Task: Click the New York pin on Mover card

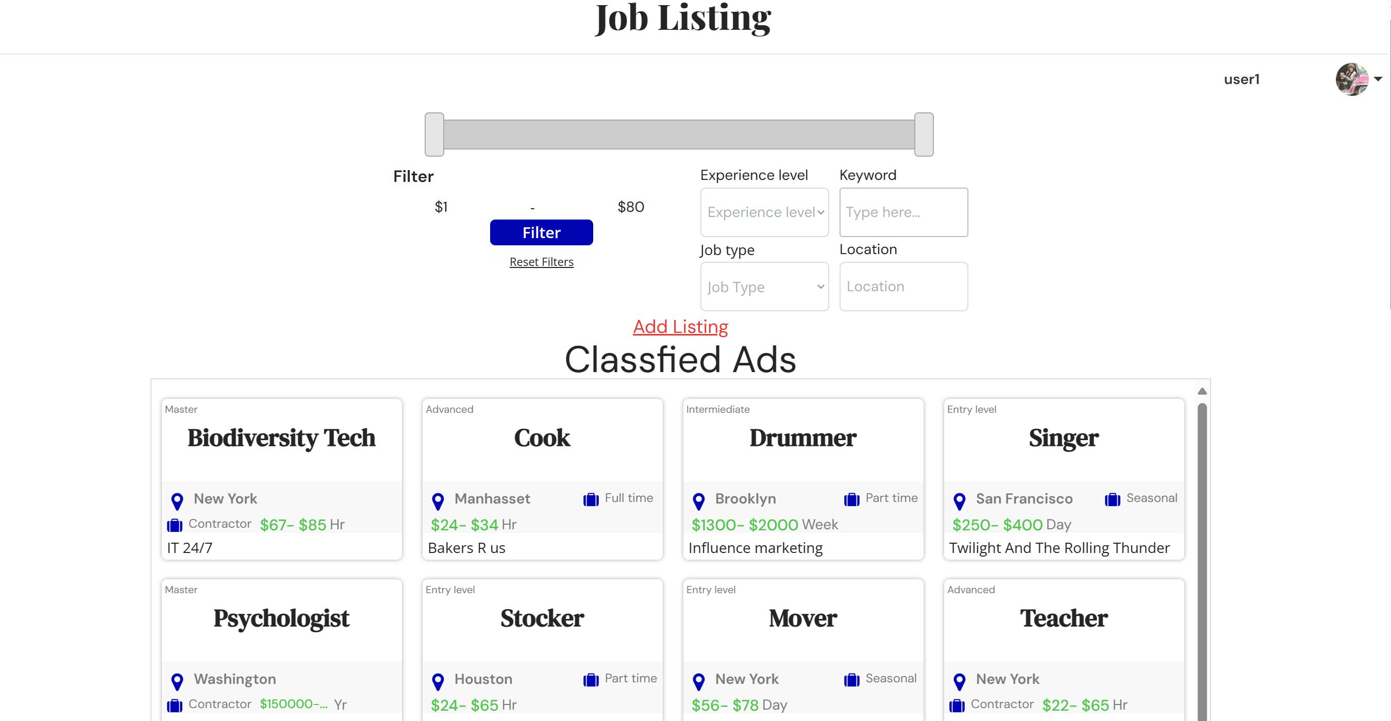Action: [x=699, y=681]
